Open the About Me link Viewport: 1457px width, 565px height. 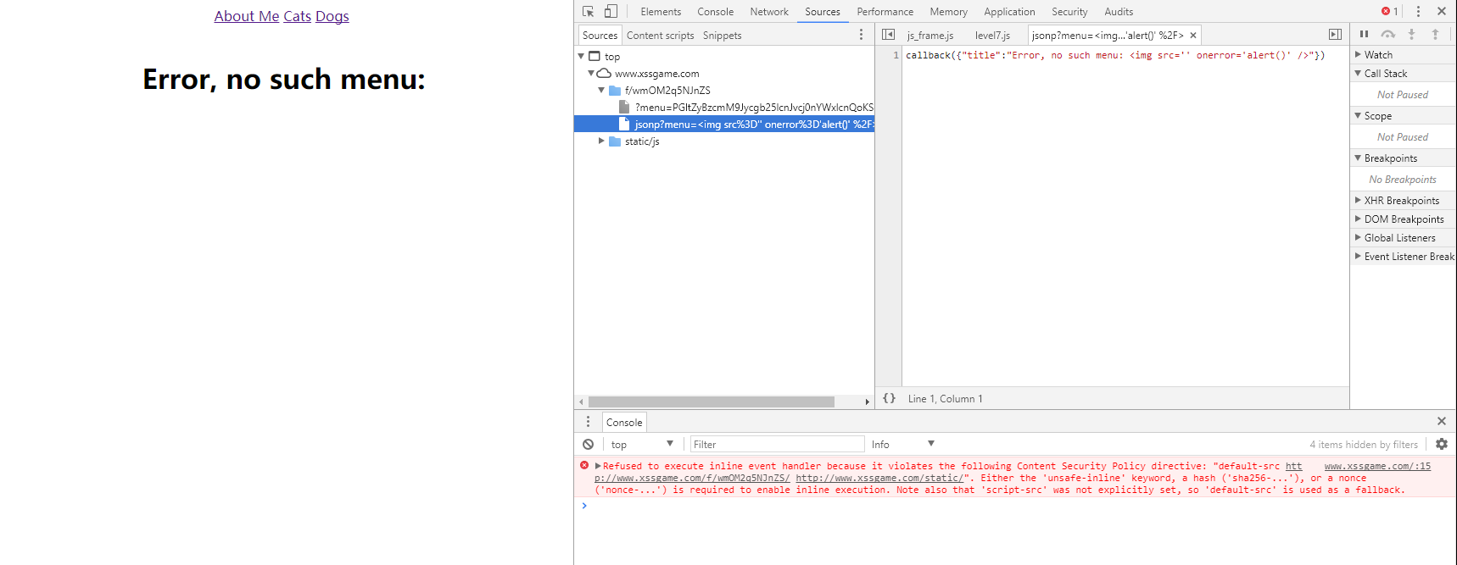(246, 16)
